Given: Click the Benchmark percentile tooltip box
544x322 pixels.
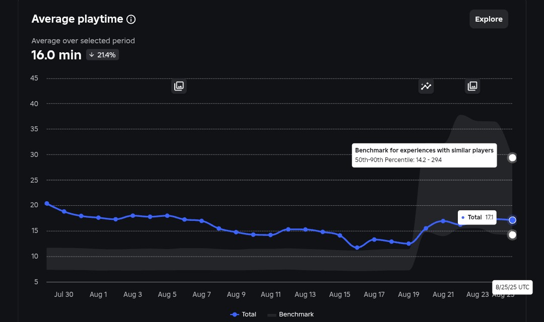Looking at the screenshot, I should [424, 155].
